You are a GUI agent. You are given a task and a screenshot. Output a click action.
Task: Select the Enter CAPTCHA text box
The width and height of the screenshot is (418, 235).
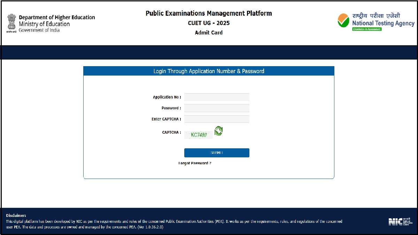217,119
